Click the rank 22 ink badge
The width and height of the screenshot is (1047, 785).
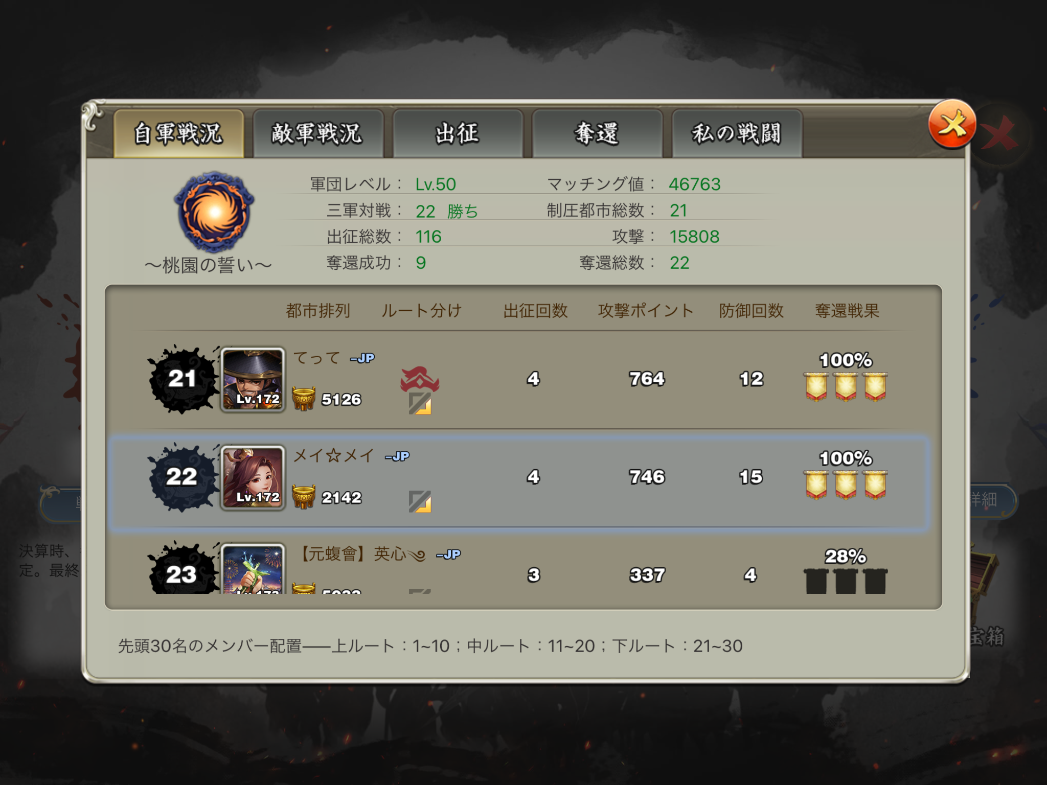pos(183,477)
